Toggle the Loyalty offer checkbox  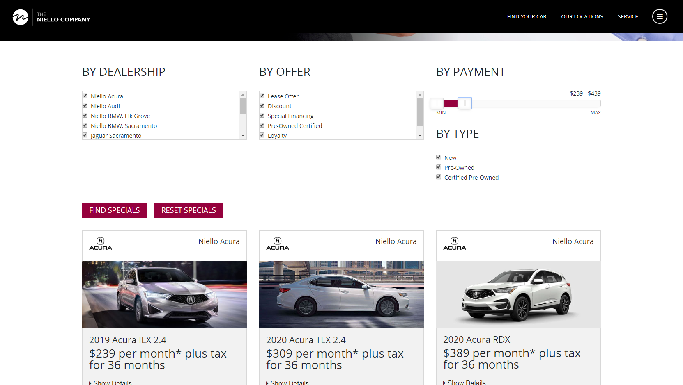[262, 135]
